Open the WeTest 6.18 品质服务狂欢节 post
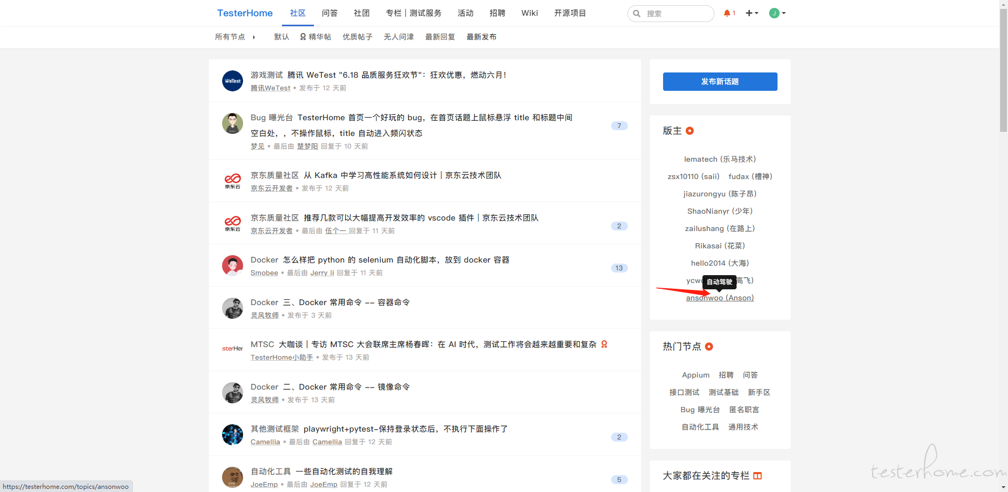 tap(396, 75)
